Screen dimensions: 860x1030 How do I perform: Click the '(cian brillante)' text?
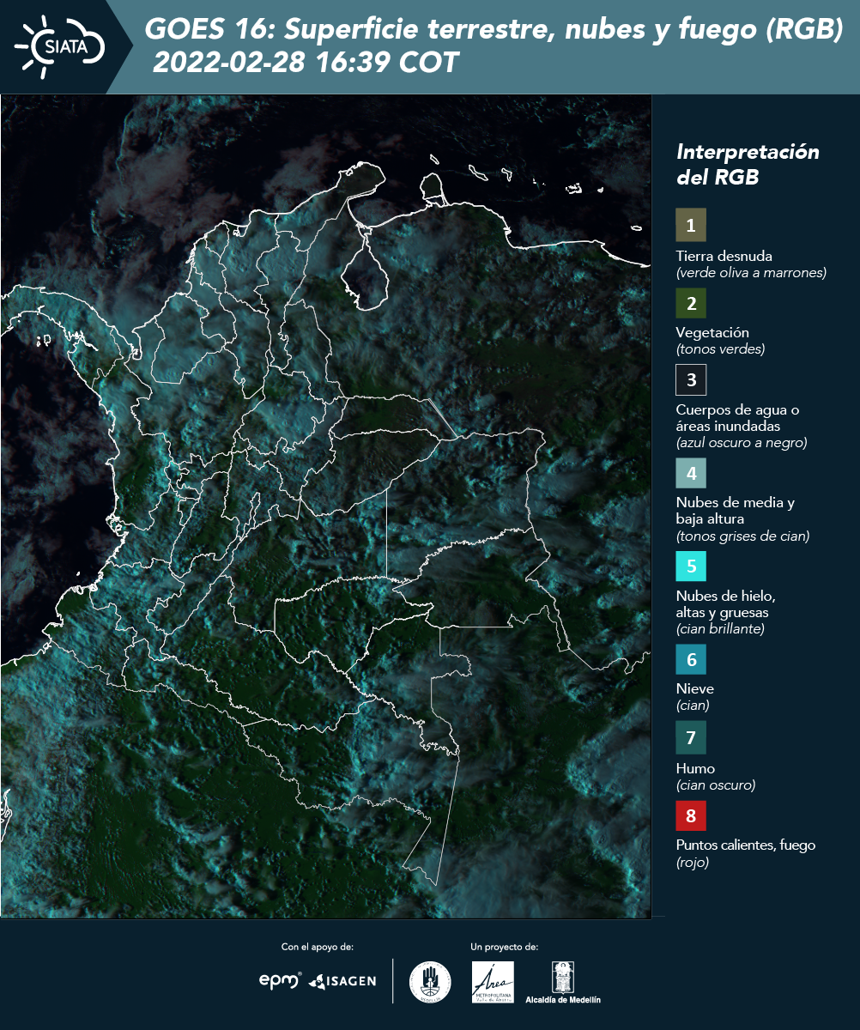(x=720, y=629)
